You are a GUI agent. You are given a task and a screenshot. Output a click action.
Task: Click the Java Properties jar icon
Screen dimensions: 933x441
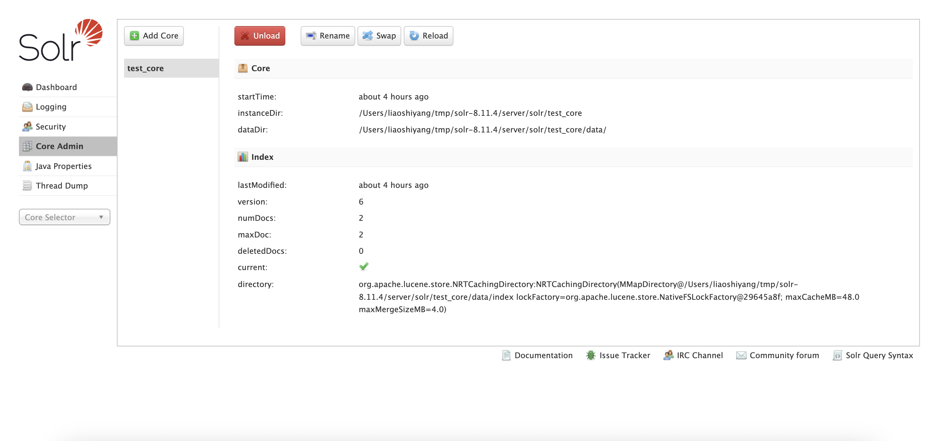click(x=27, y=166)
